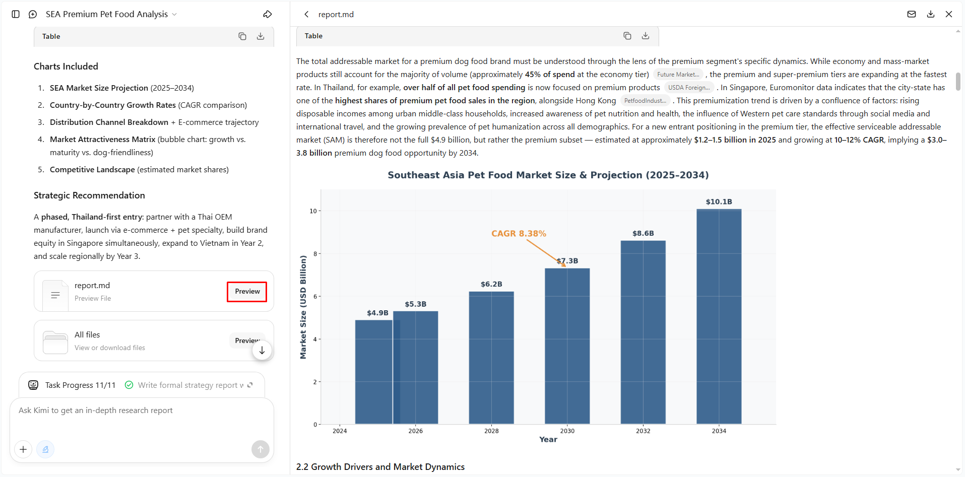Jump to the latest message with the down-arrow button

point(262,351)
